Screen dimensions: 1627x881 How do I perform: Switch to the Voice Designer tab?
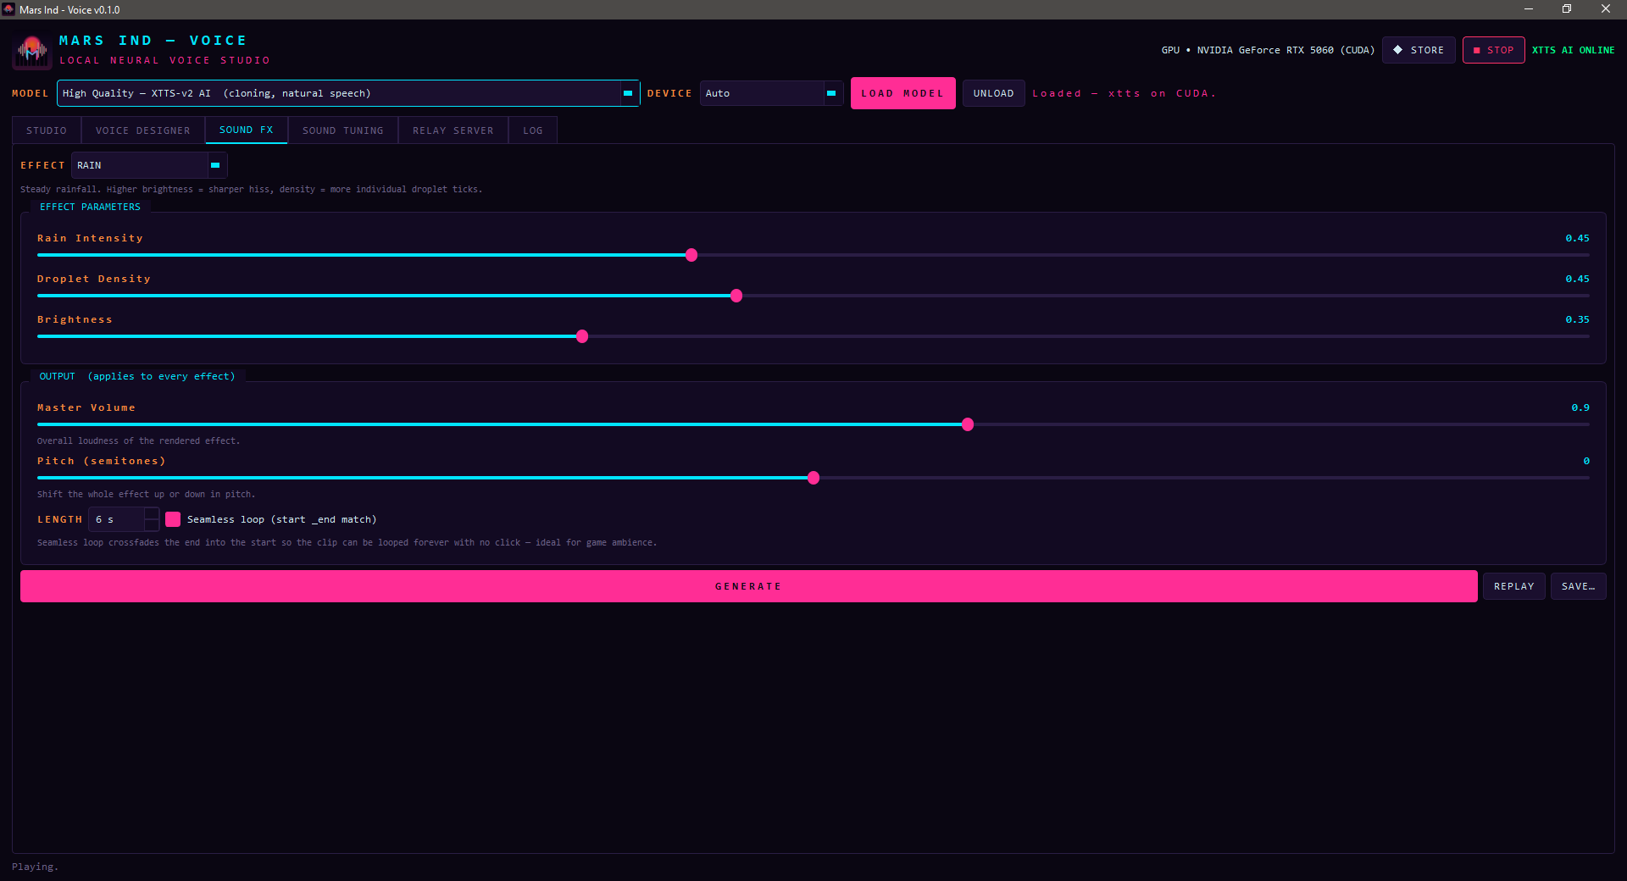click(143, 130)
